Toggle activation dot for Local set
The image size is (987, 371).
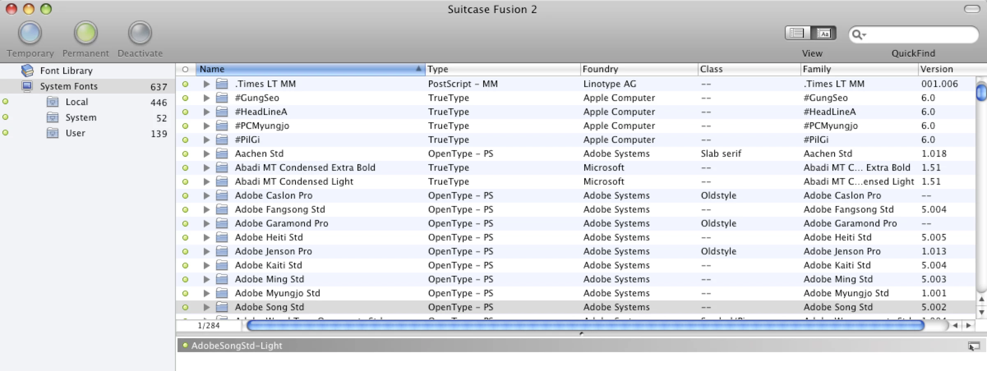click(x=5, y=101)
